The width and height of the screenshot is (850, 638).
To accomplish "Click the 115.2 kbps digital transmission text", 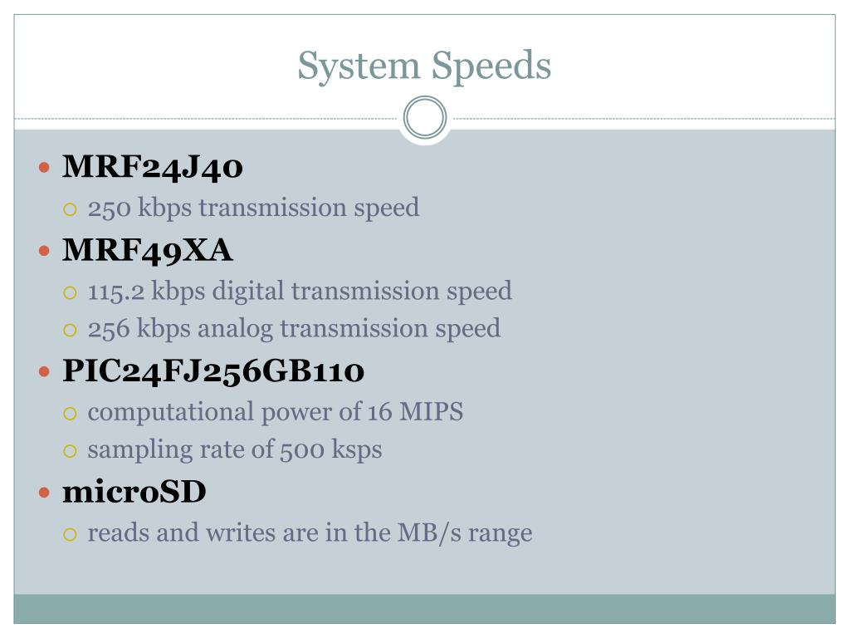I will 300,292.
